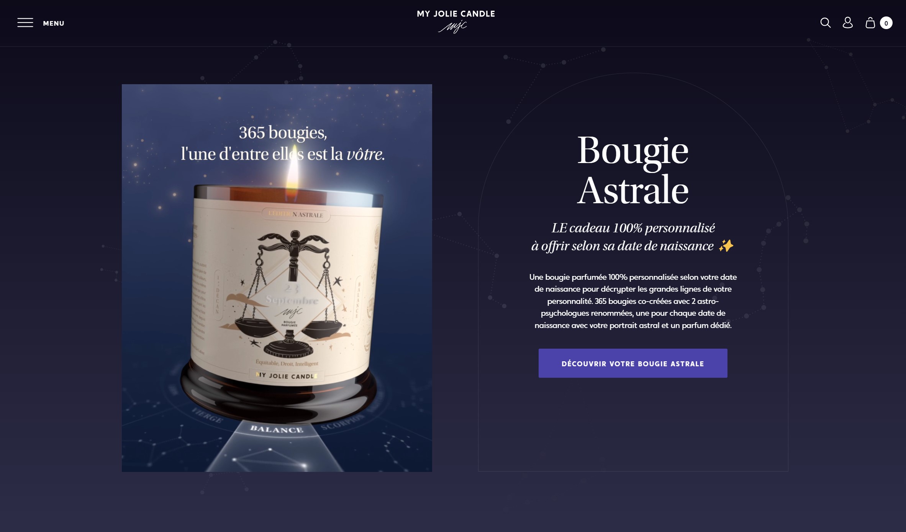Click the product description paragraph

tap(633, 301)
